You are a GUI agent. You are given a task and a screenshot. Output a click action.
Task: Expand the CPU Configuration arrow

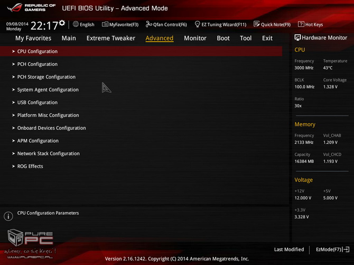tap(13, 51)
